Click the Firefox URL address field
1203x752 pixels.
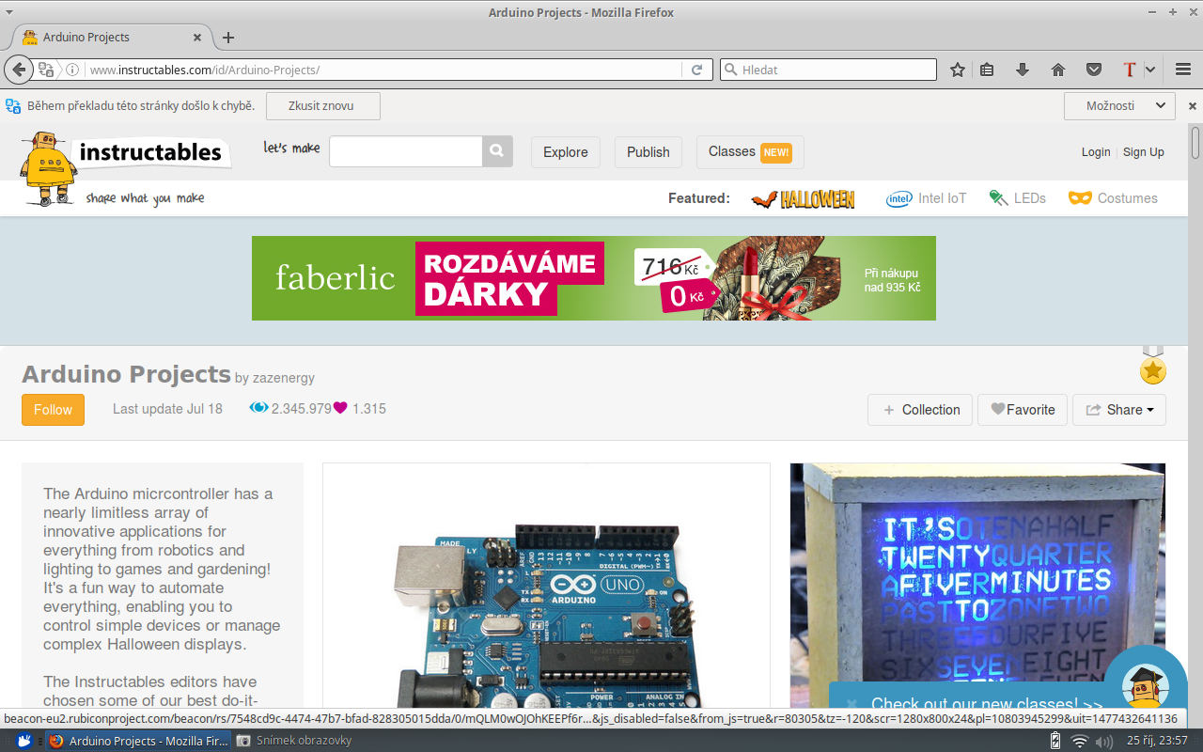click(383, 70)
